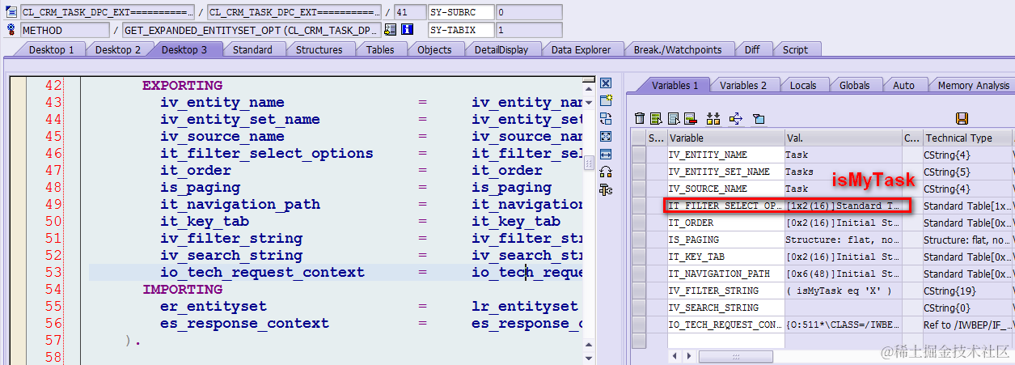Click the empty variable name cell at table bottom

[x=725, y=342]
